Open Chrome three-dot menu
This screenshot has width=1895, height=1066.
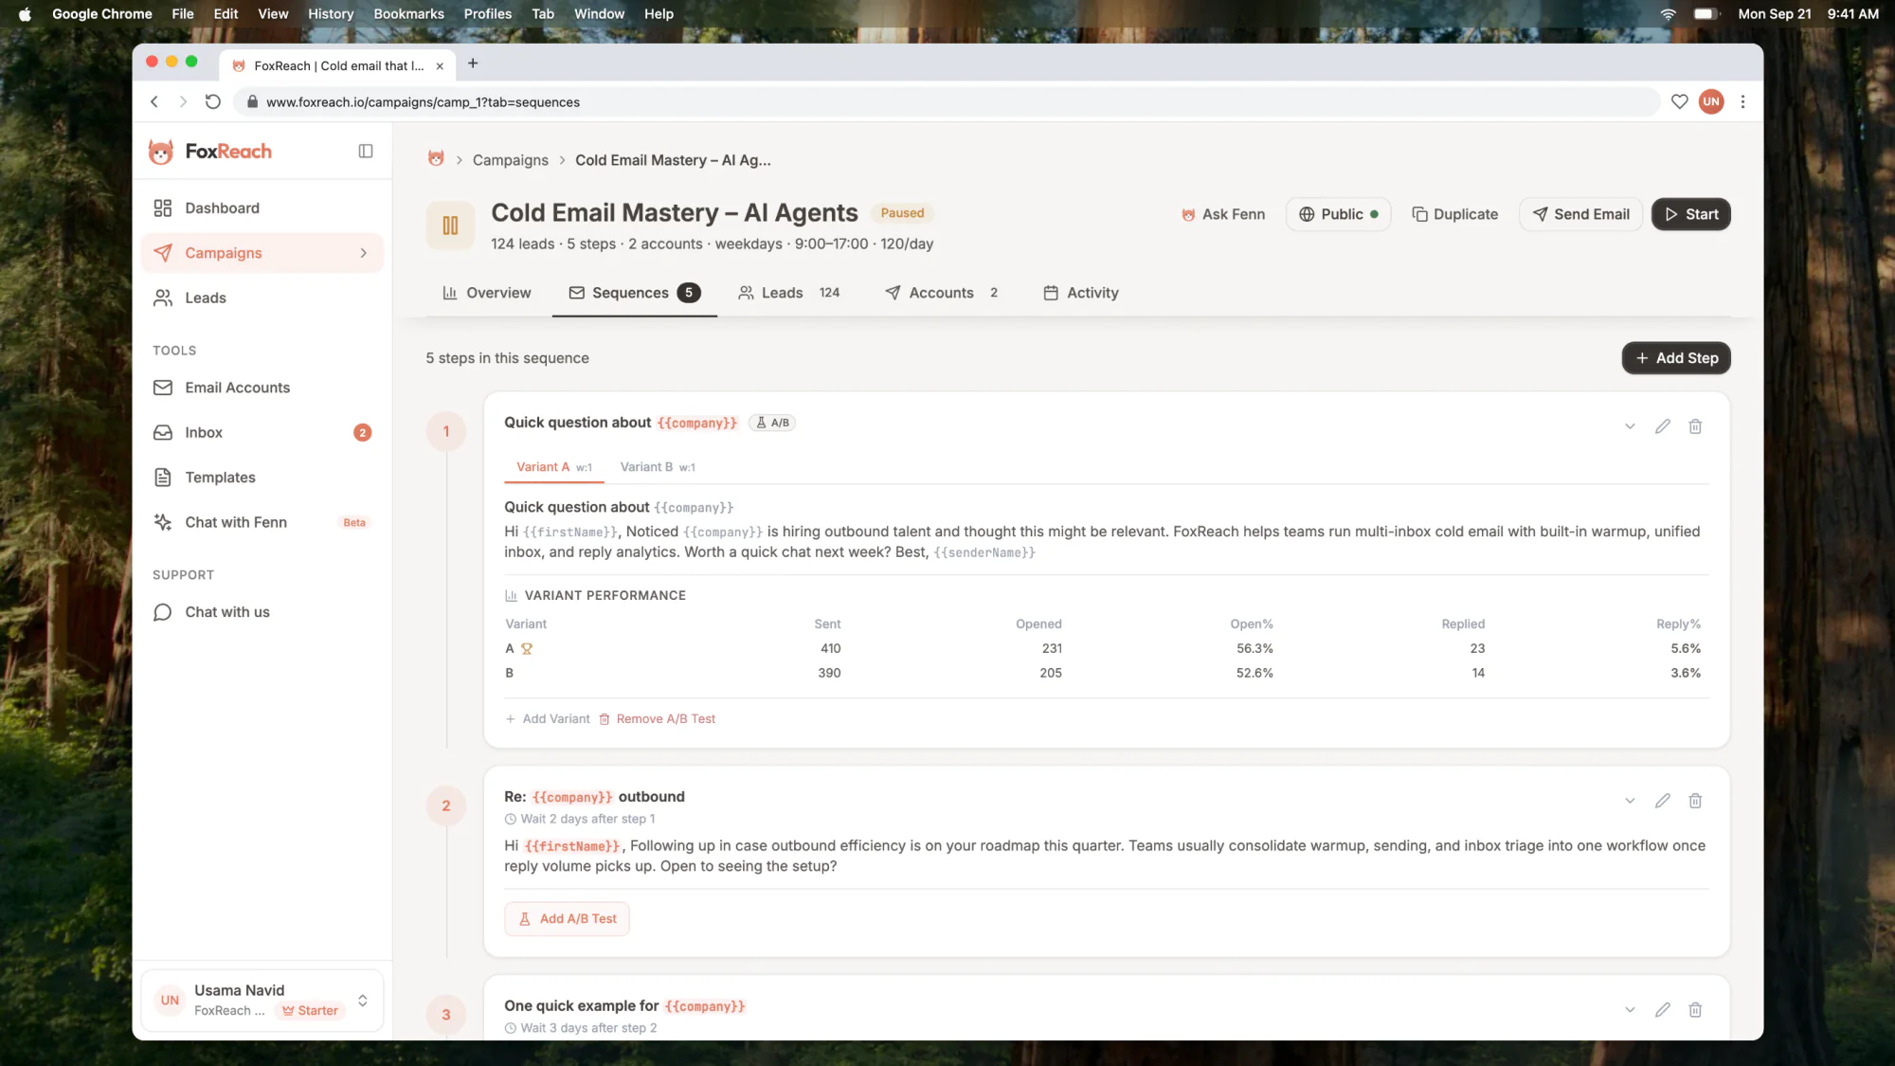[1742, 101]
